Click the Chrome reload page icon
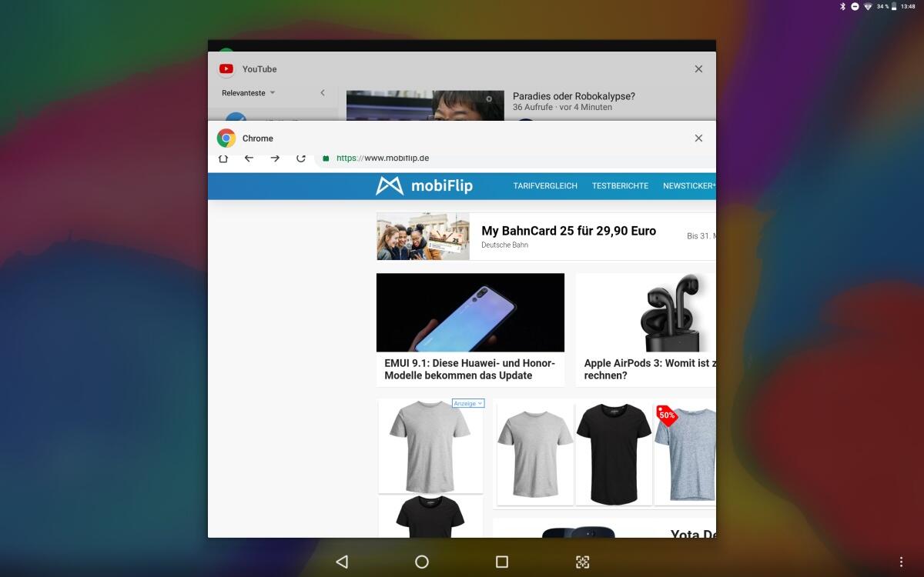Image resolution: width=924 pixels, height=577 pixels. point(301,158)
